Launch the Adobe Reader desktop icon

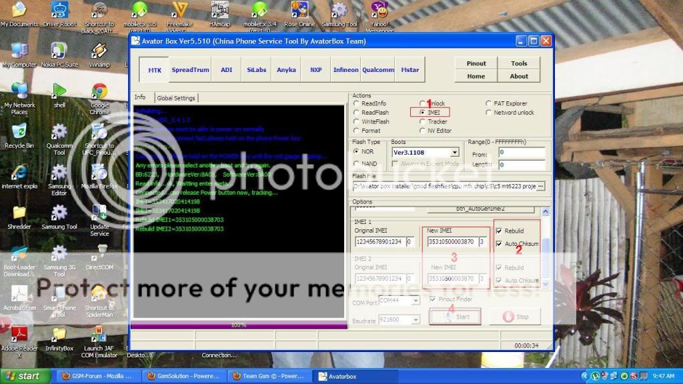click(x=19, y=333)
